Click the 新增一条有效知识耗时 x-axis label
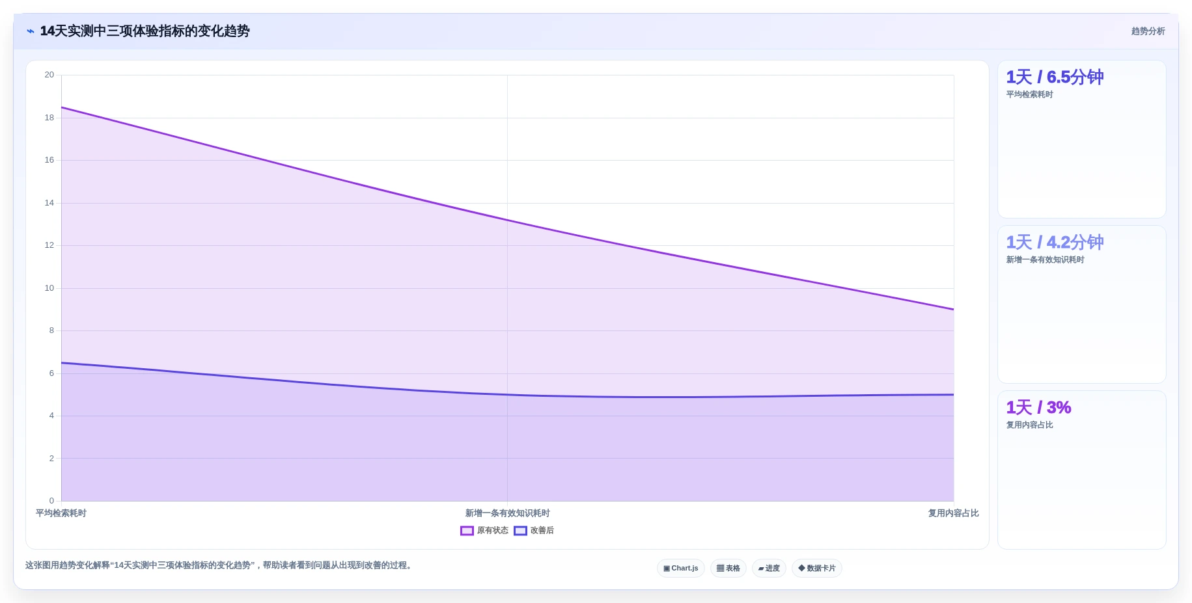 [507, 513]
